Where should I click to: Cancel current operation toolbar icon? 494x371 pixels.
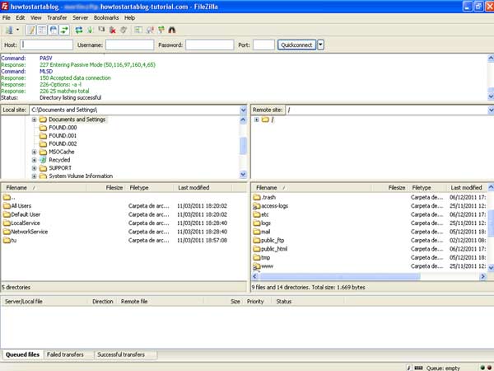[101, 30]
